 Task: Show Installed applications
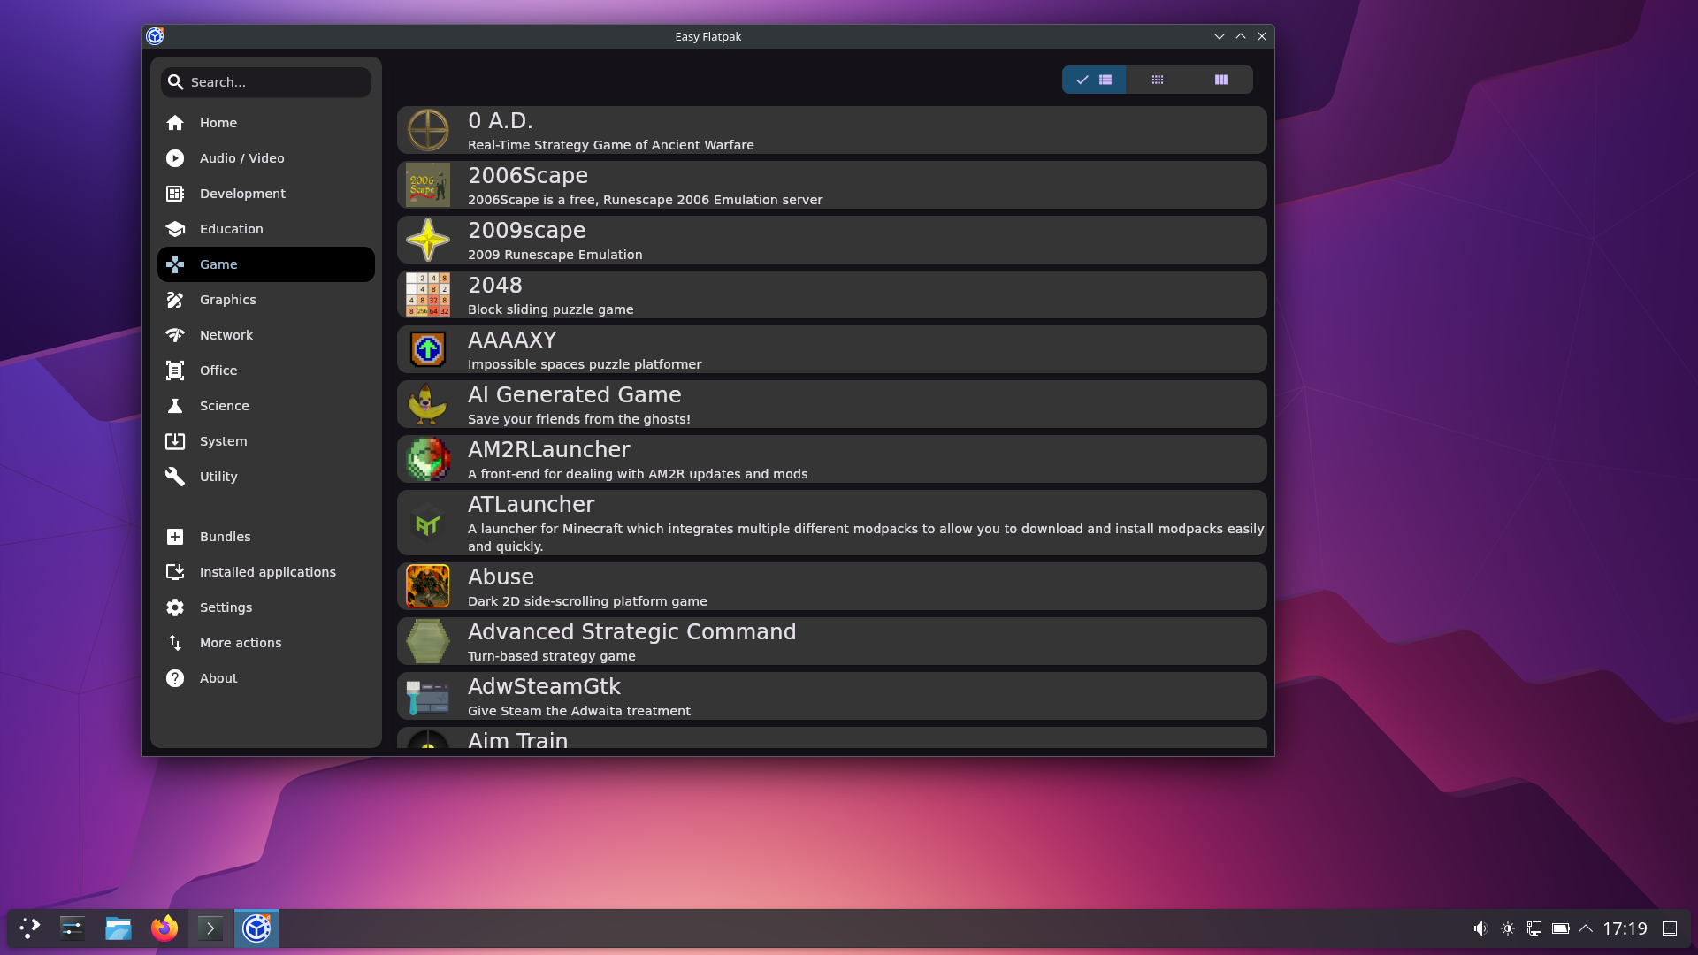pyautogui.click(x=265, y=572)
